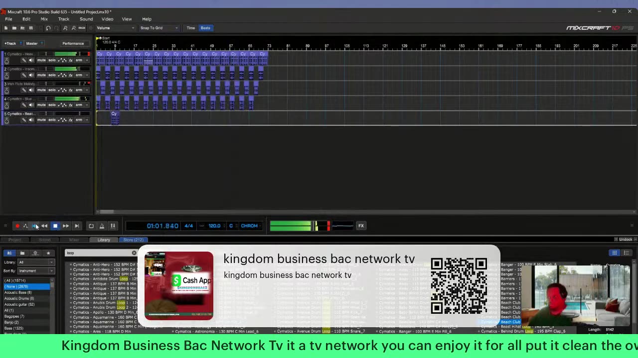
Task: Show favorites star view in the Library
Action: pos(48,253)
